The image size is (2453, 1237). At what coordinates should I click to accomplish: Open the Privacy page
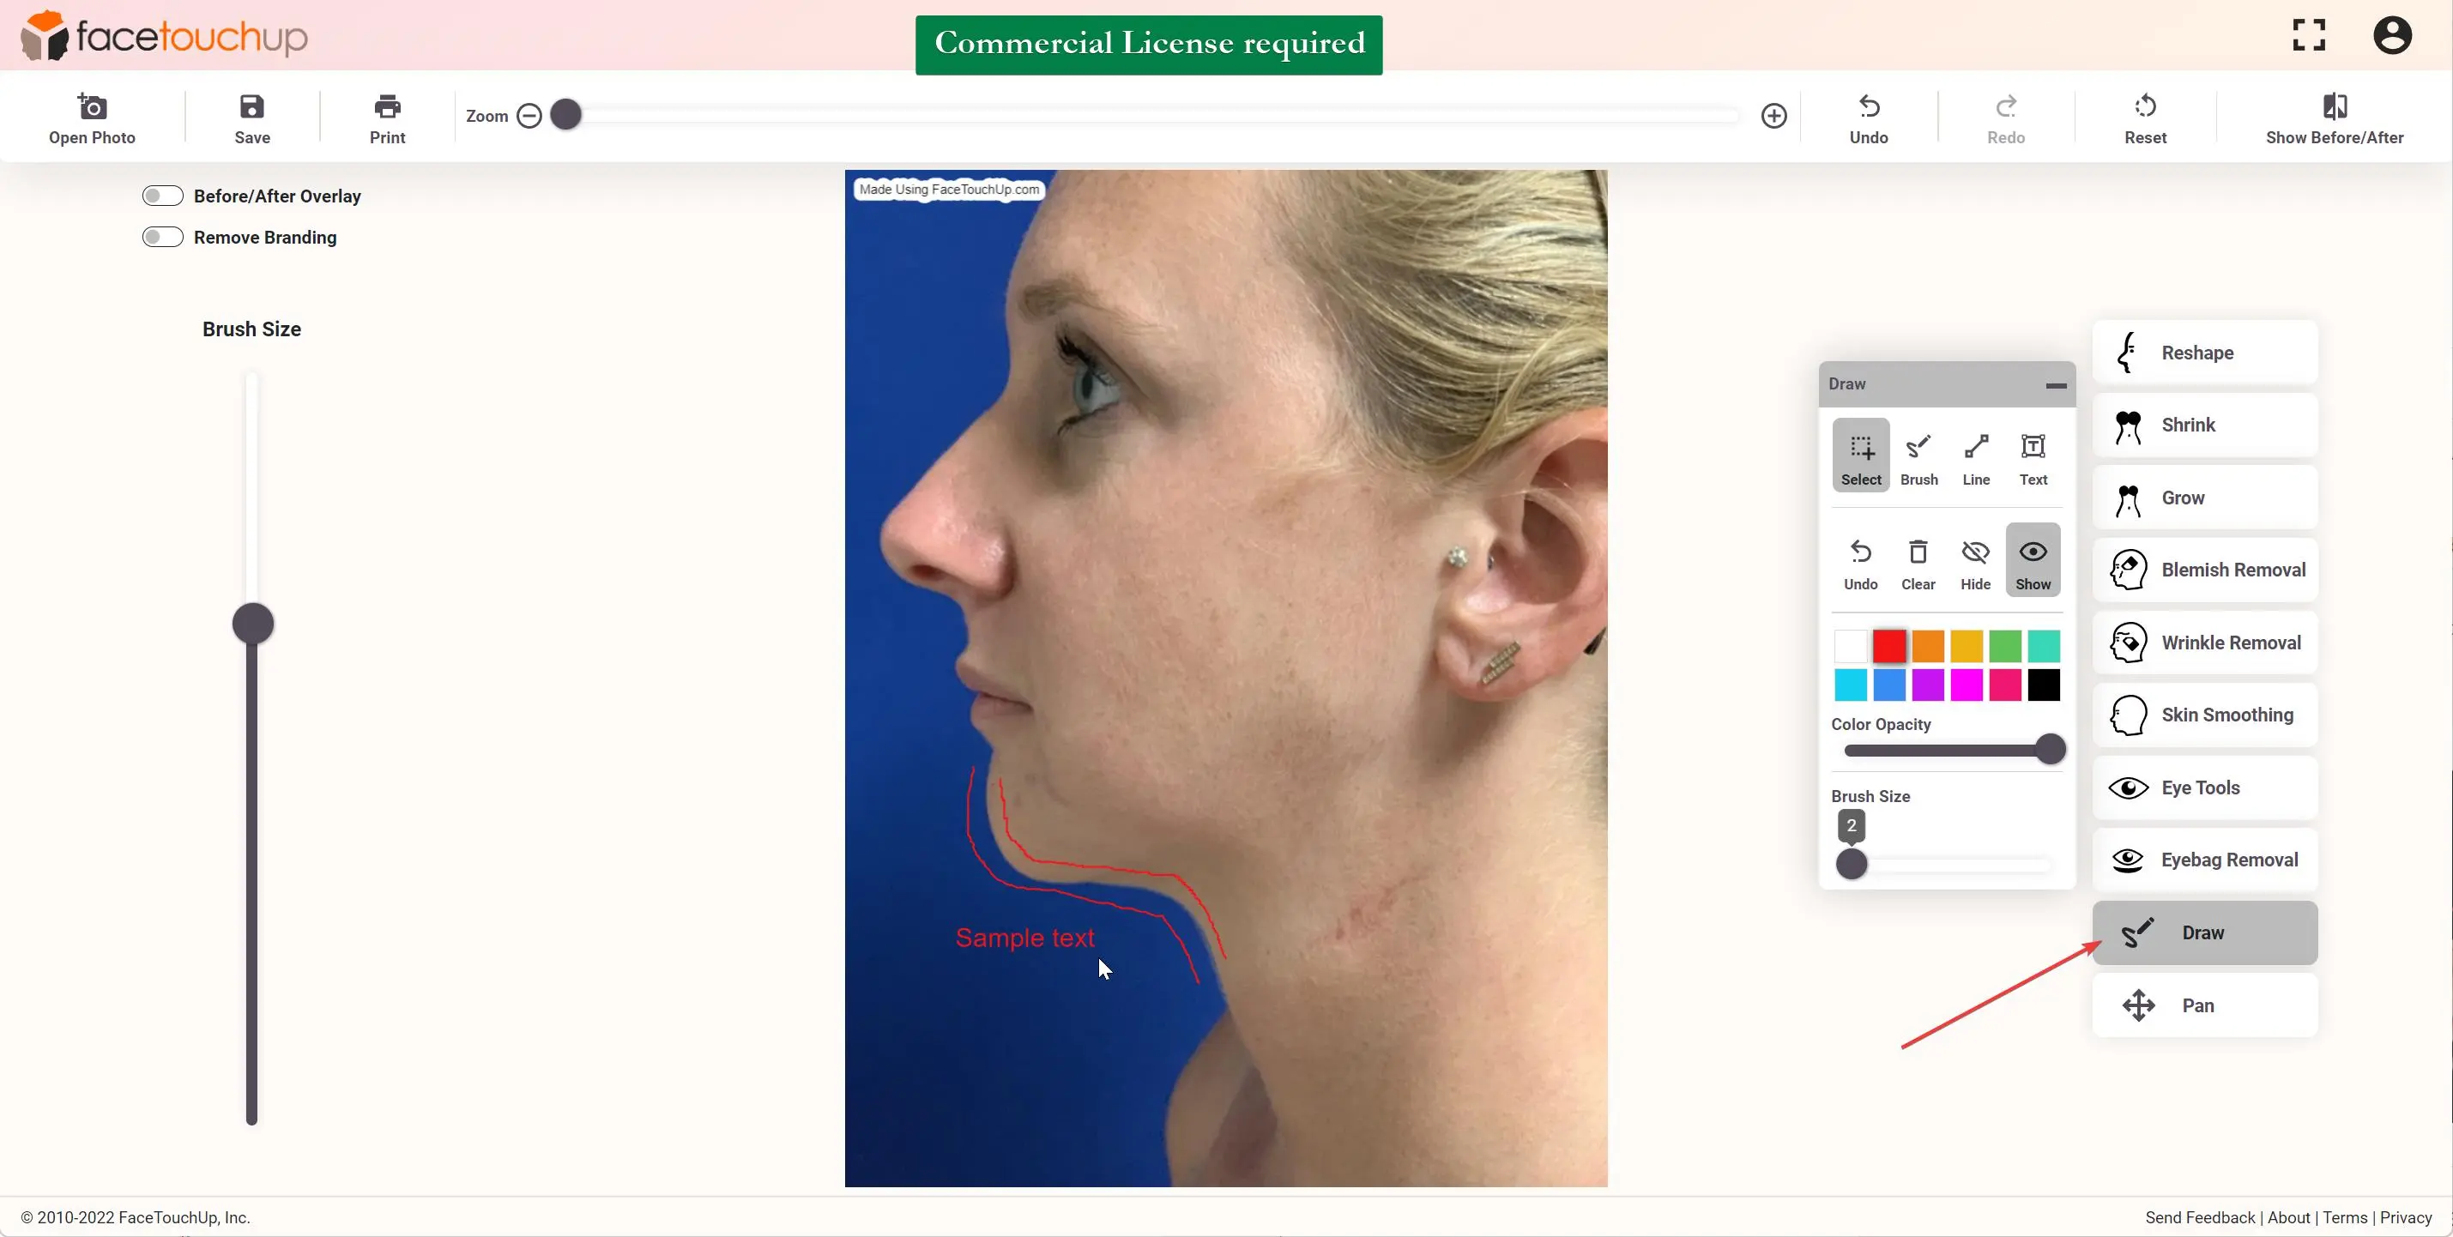(2406, 1217)
